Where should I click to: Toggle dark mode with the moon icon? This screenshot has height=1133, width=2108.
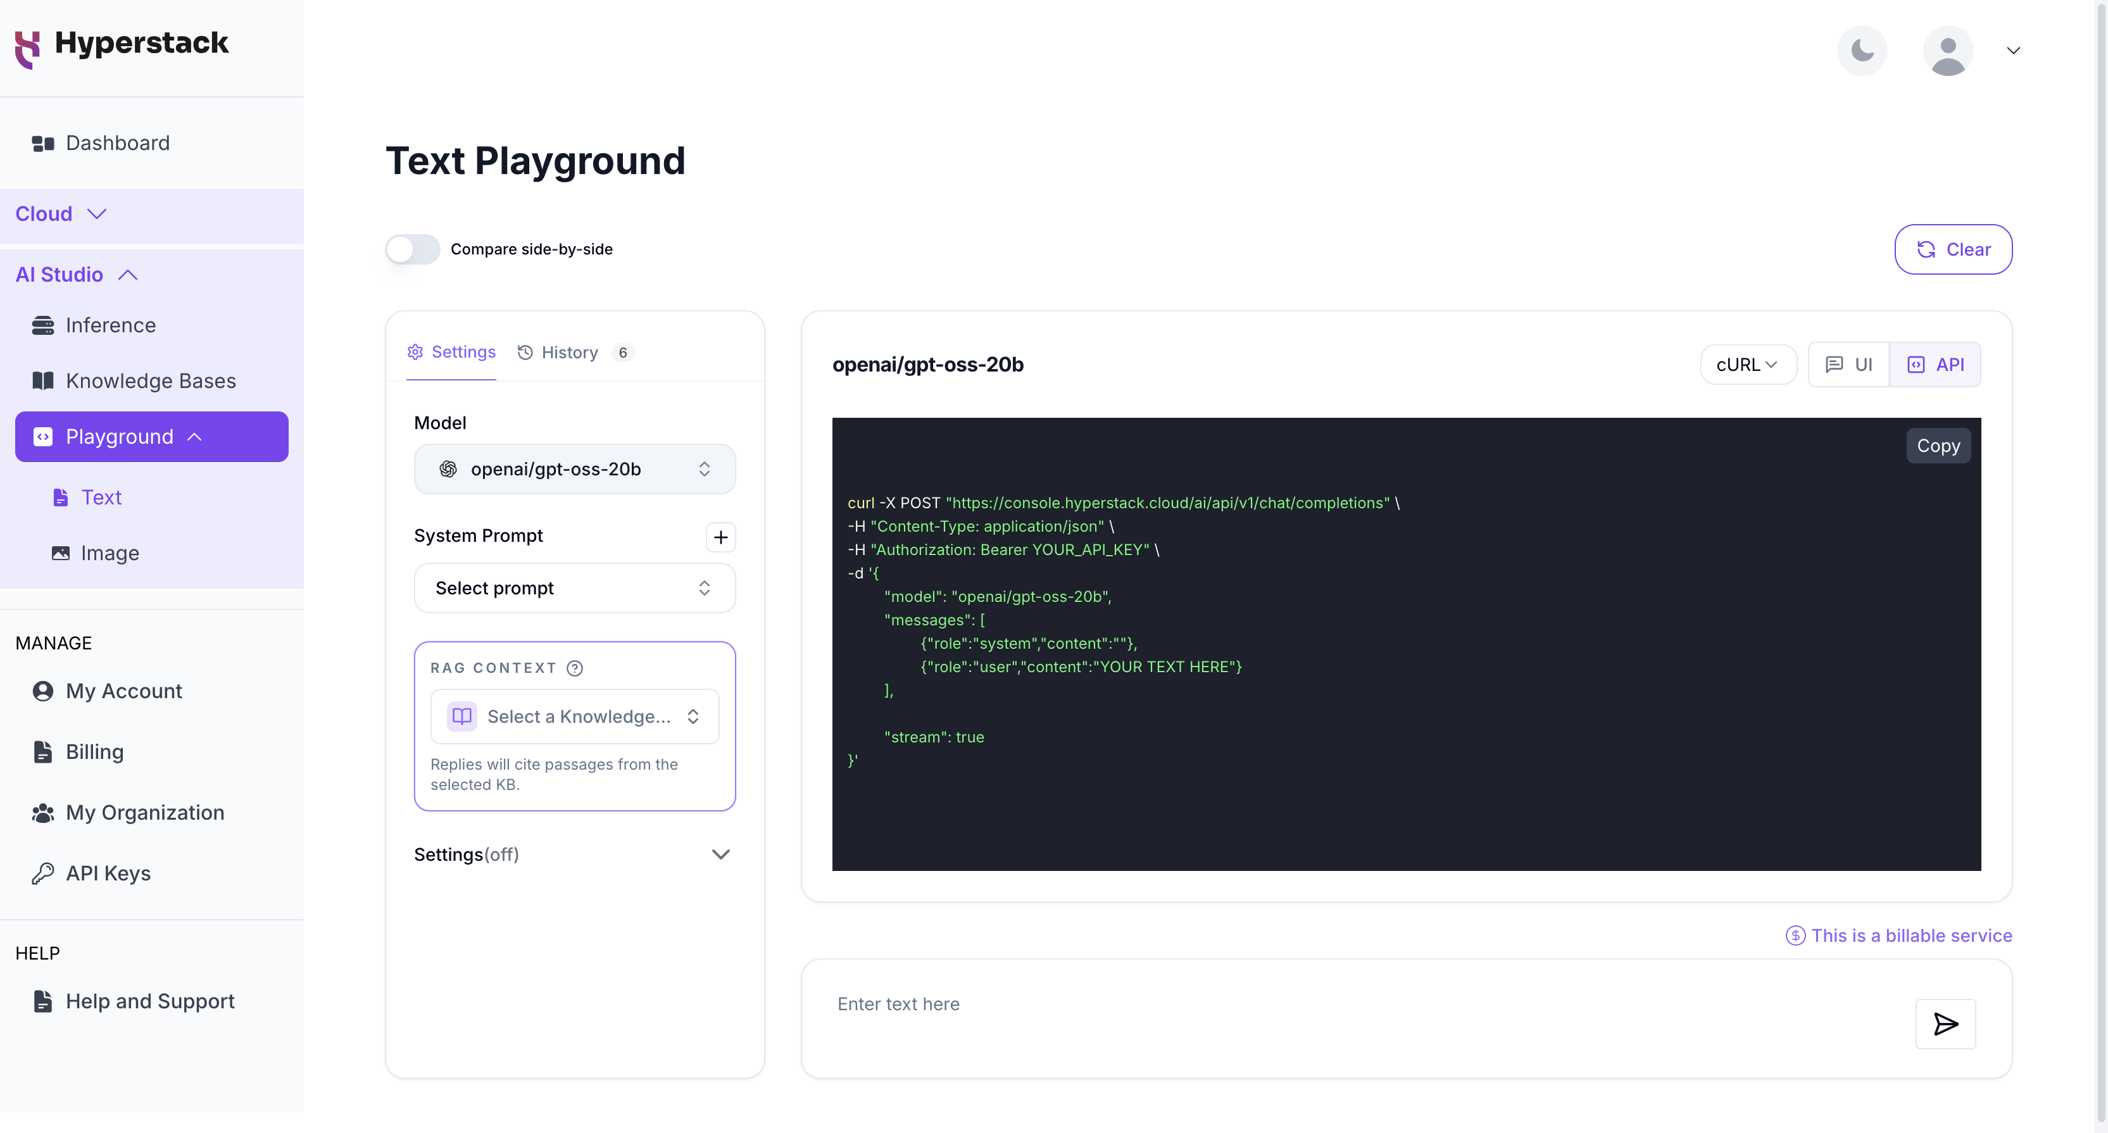point(1862,51)
